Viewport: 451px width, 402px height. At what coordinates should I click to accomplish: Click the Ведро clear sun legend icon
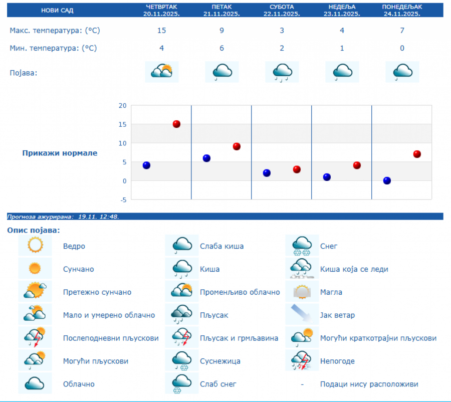click(x=35, y=246)
